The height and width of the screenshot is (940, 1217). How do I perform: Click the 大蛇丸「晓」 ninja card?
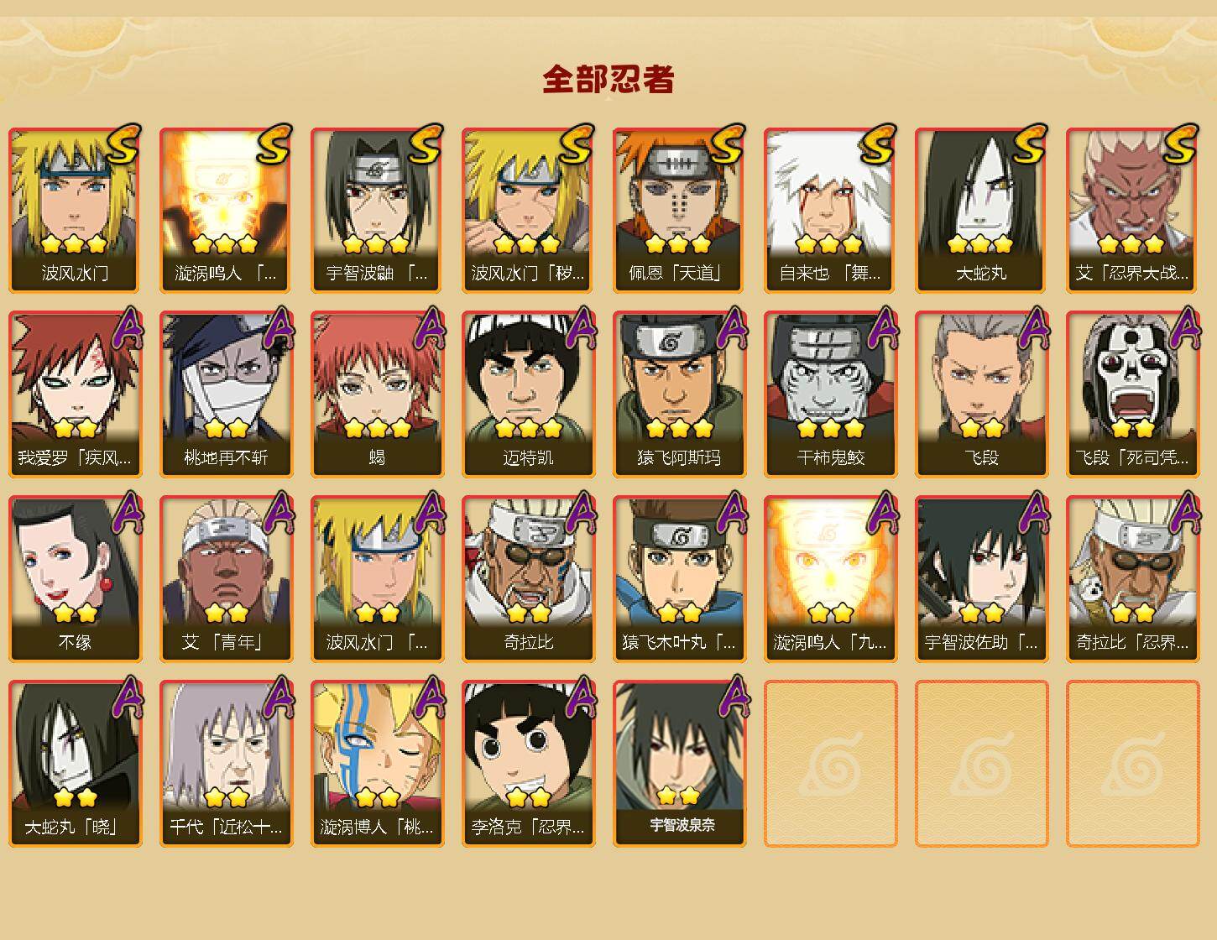pyautogui.click(x=75, y=764)
